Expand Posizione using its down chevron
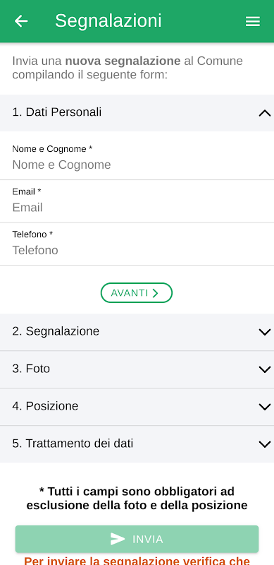 [x=265, y=407]
